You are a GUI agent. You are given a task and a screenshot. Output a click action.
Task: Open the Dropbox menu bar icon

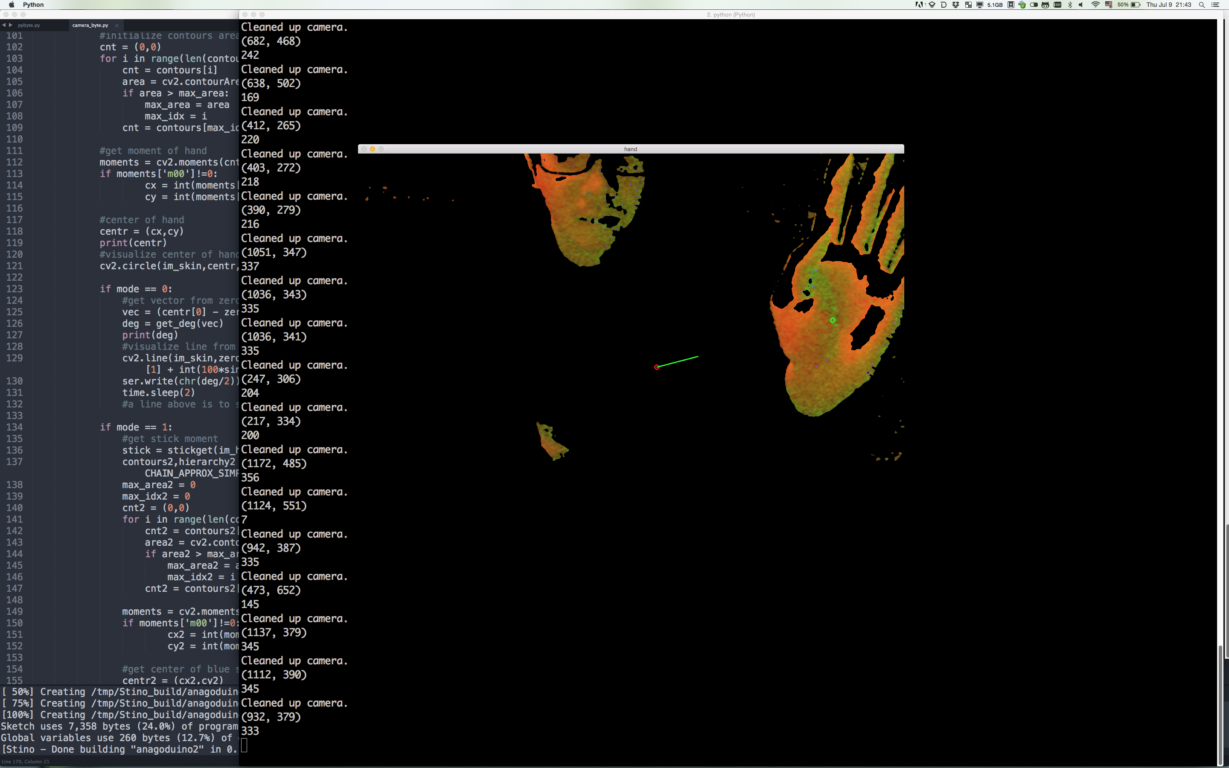956,5
